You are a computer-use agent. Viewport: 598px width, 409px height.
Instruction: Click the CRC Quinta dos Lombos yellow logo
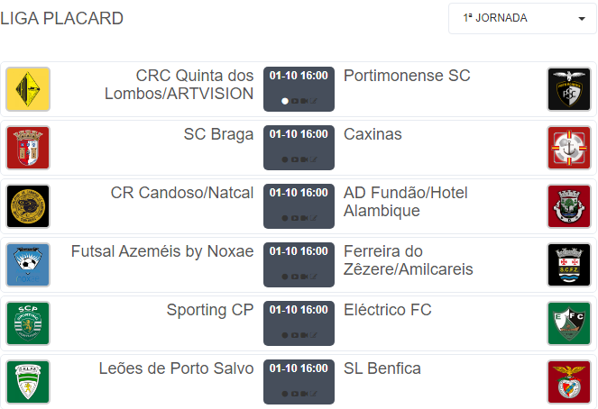tap(28, 89)
